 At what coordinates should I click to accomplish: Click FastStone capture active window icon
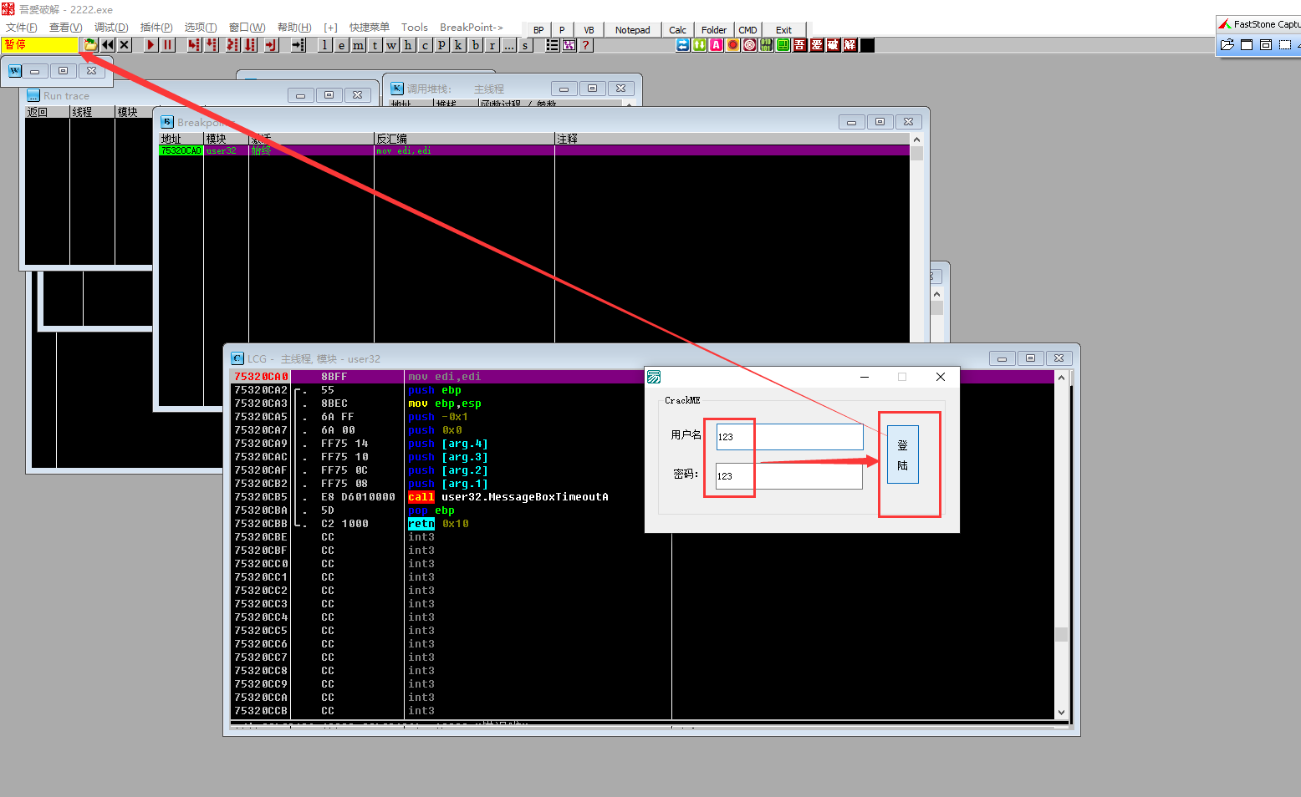click(x=1247, y=45)
